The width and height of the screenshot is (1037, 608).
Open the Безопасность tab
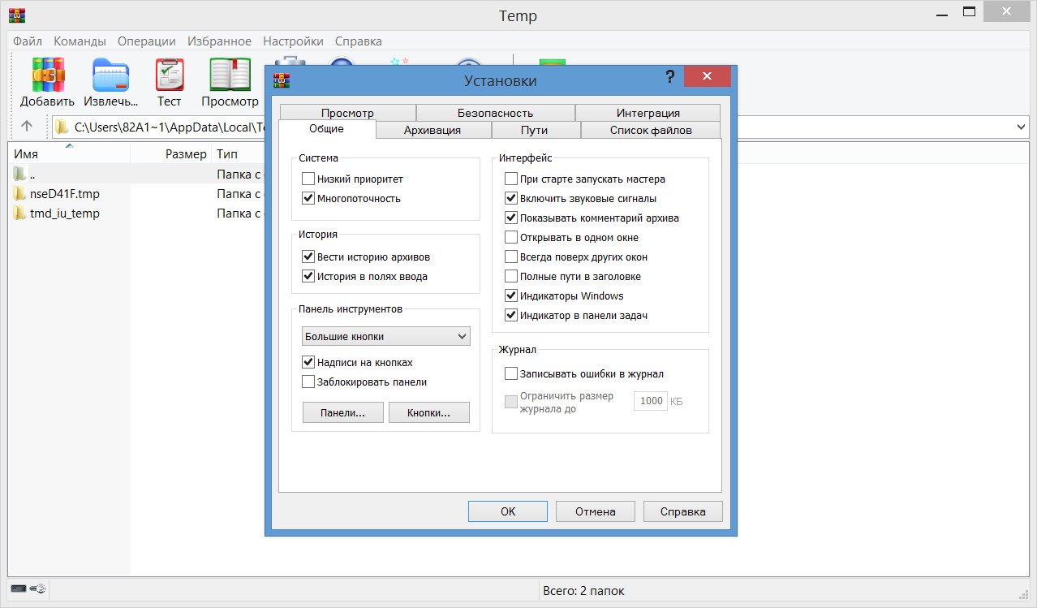tap(495, 113)
